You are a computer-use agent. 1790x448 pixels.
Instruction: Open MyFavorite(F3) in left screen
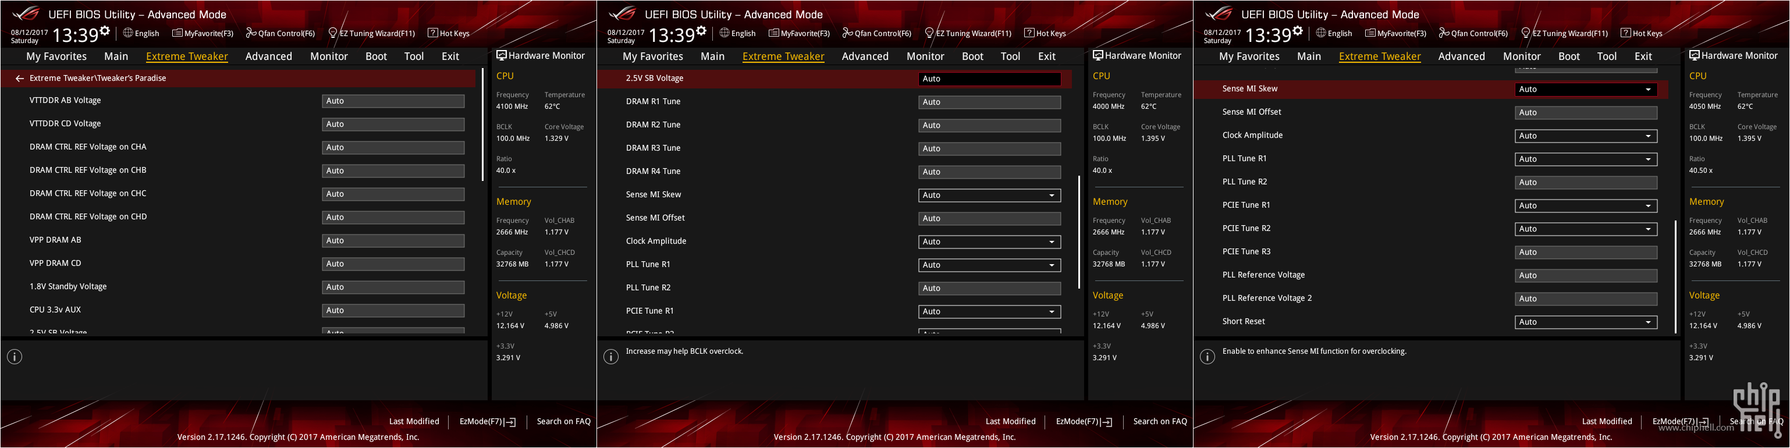coord(202,33)
